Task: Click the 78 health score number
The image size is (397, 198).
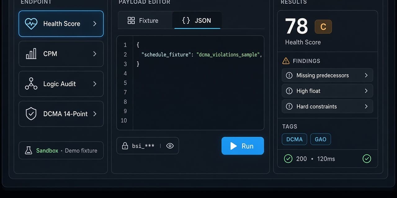Action: click(x=297, y=26)
